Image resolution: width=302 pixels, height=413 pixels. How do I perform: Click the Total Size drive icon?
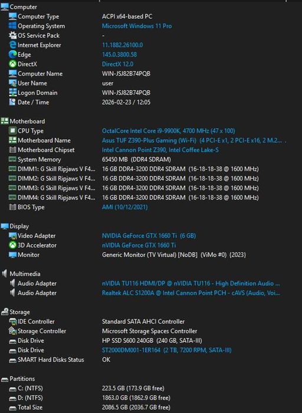point(12,408)
